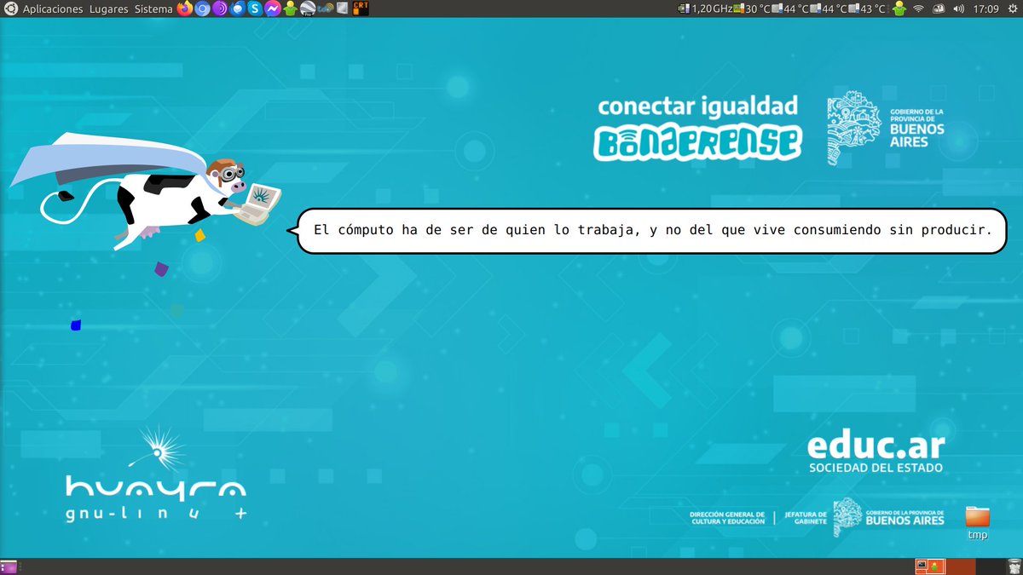Click the 43 °C temperature sensor
The image size is (1023, 575).
tap(867, 9)
